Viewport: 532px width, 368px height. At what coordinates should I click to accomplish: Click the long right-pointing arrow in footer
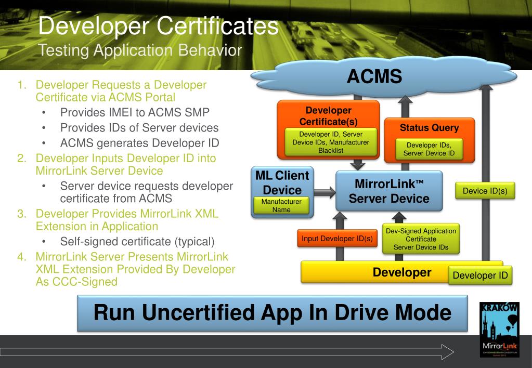[x=227, y=352]
